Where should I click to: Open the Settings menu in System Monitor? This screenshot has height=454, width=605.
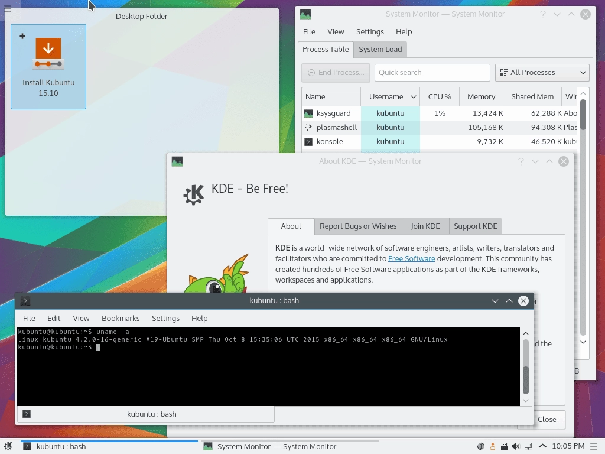point(370,32)
